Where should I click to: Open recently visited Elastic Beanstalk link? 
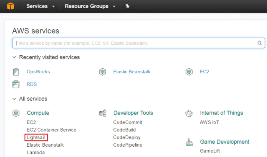tap(132, 72)
